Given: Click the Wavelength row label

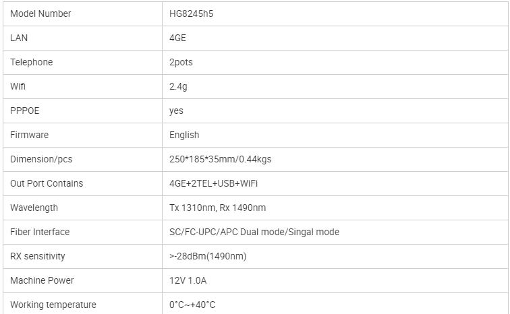Looking at the screenshot, I should tap(34, 208).
